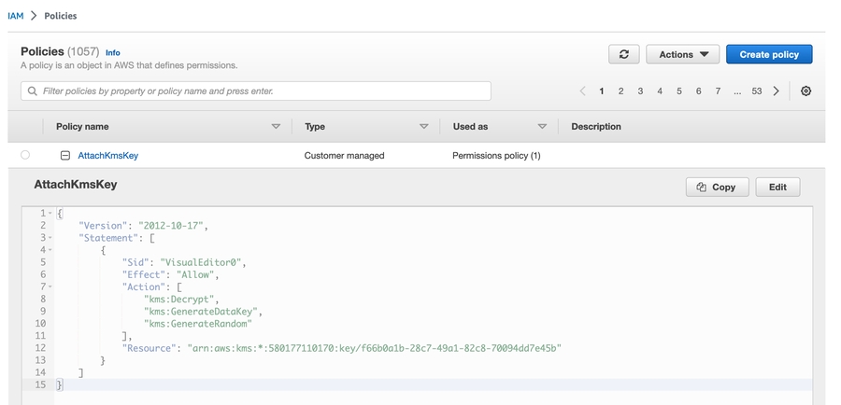Image resolution: width=841 pixels, height=405 pixels.
Task: Focus the filter policies search field
Action: click(262, 91)
